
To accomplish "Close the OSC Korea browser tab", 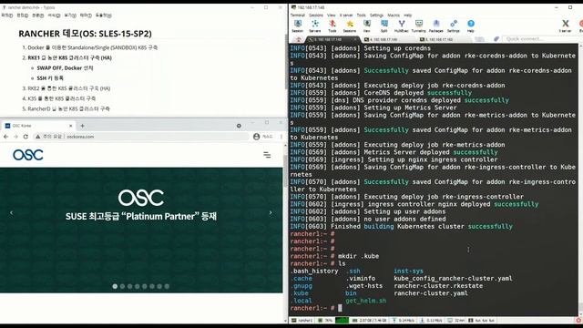I will click(71, 126).
